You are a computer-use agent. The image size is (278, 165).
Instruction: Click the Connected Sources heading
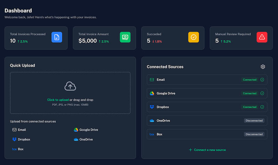click(x=165, y=67)
